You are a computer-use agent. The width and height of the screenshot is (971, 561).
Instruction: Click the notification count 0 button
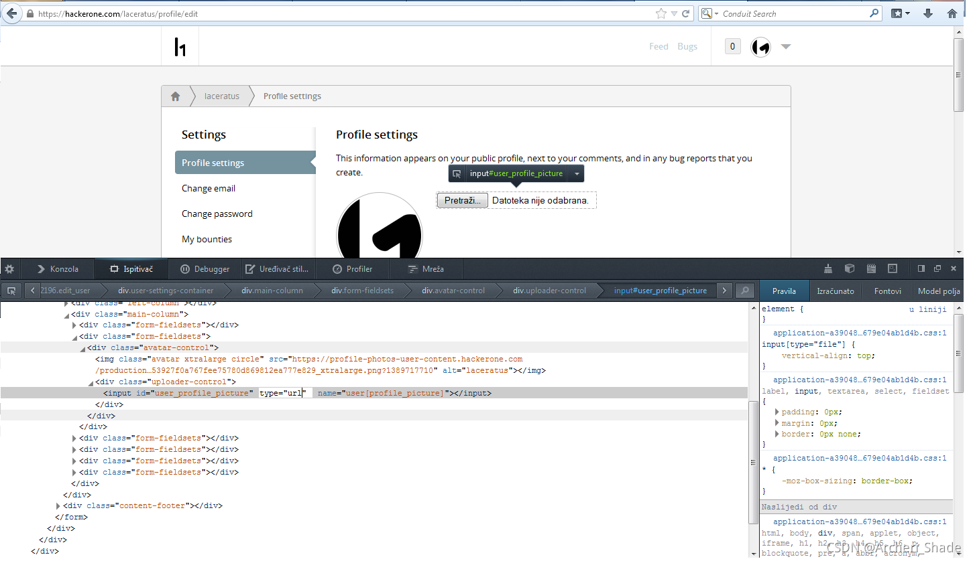coord(732,46)
